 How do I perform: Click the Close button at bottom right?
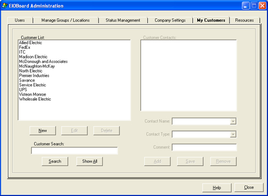click(x=249, y=187)
